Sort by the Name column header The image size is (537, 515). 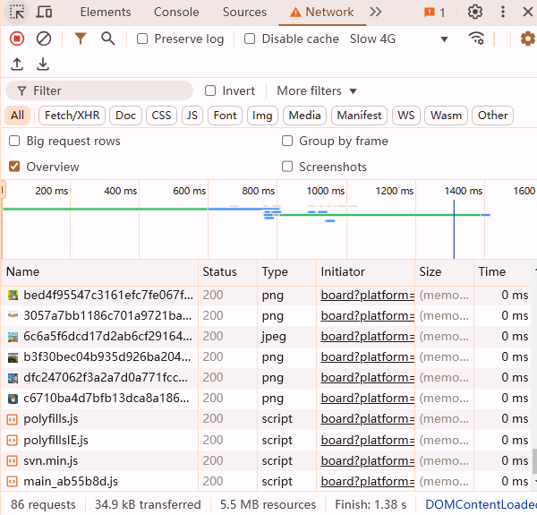click(x=99, y=272)
